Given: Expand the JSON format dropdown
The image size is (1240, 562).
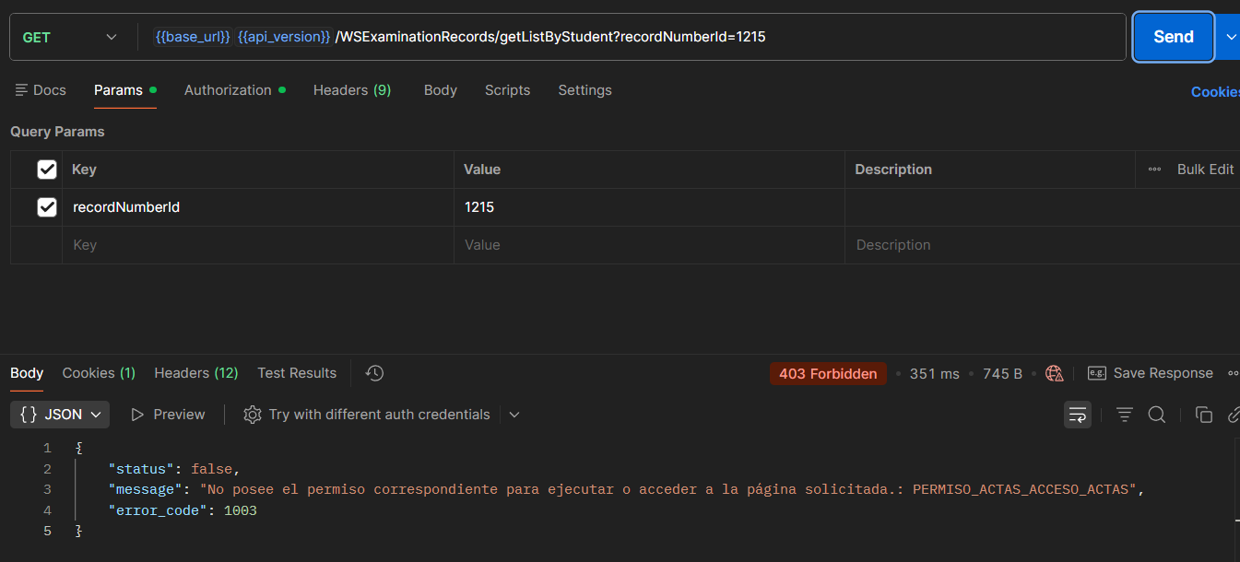Looking at the screenshot, I should coord(60,415).
